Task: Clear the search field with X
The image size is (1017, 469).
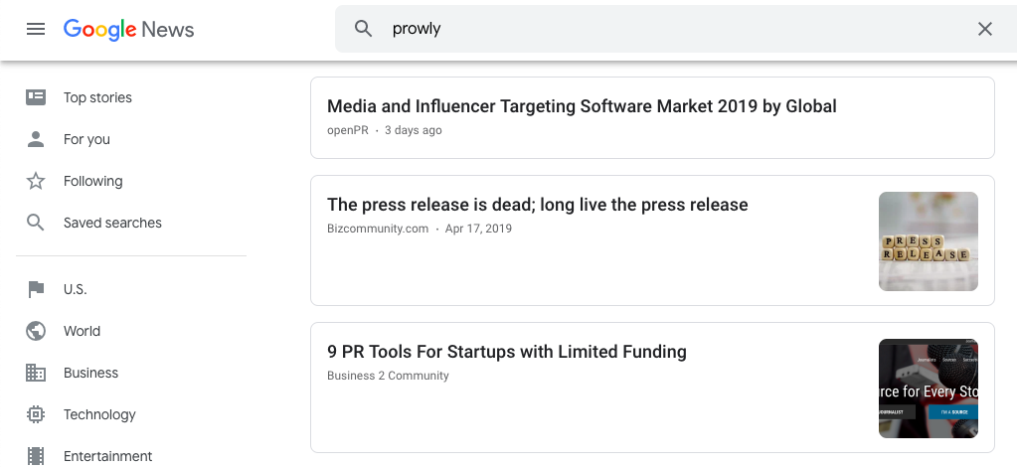Action: coord(985,29)
